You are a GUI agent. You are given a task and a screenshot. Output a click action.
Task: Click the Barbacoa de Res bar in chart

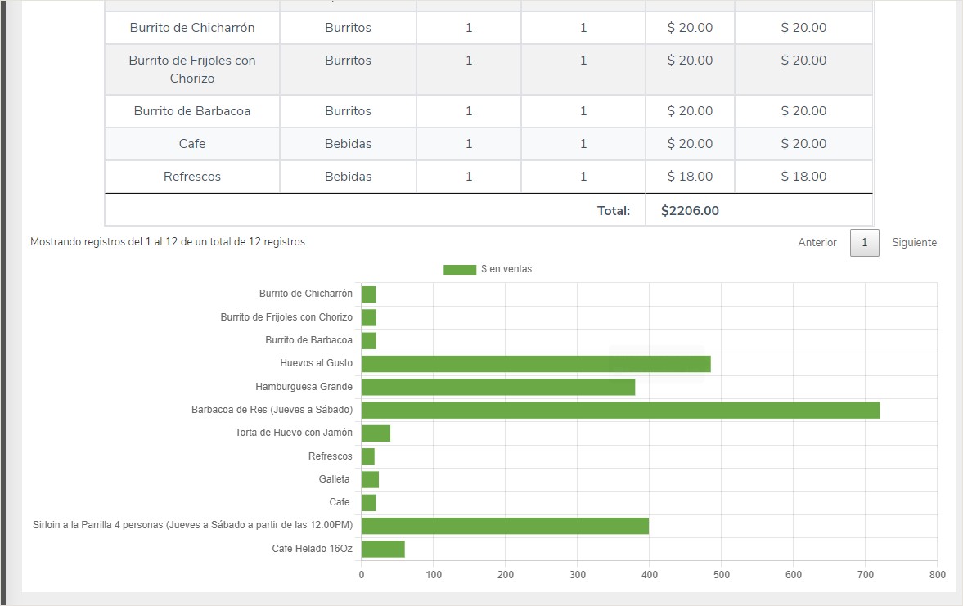pyautogui.click(x=620, y=411)
